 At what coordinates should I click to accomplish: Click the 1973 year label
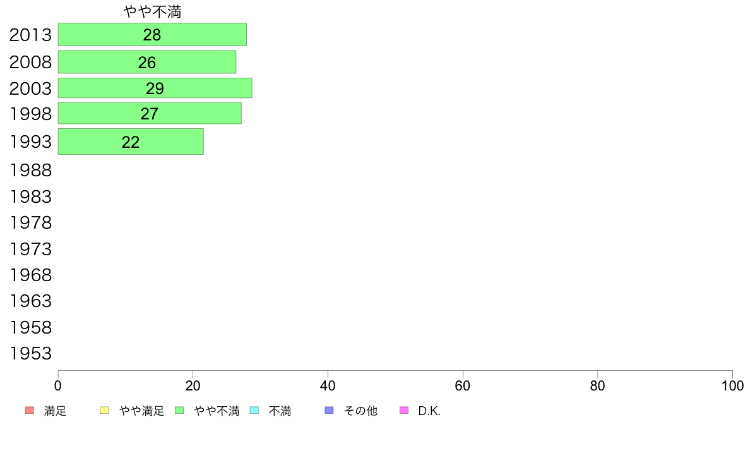tap(30, 249)
